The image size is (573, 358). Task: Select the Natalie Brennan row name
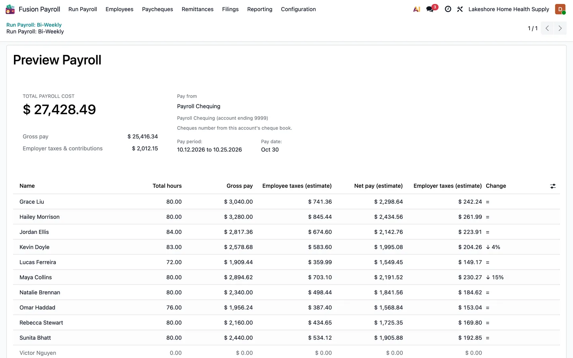pos(40,292)
